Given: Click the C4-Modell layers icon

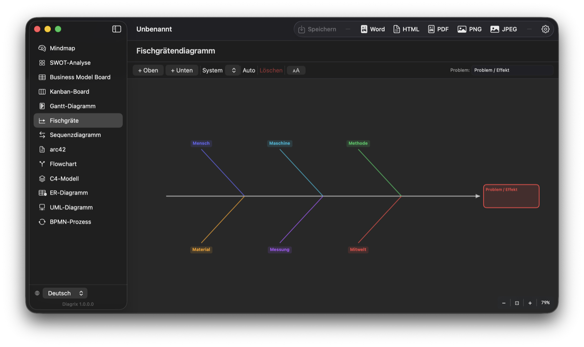Looking at the screenshot, I should tap(42, 179).
